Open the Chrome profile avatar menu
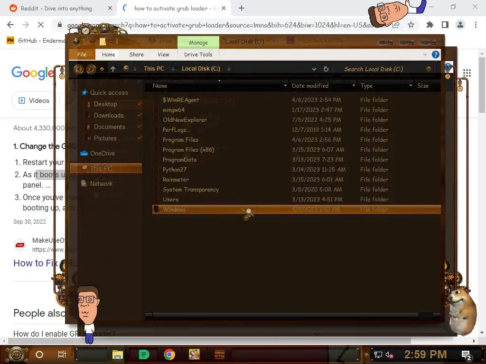The width and height of the screenshot is (486, 364). coord(460,25)
